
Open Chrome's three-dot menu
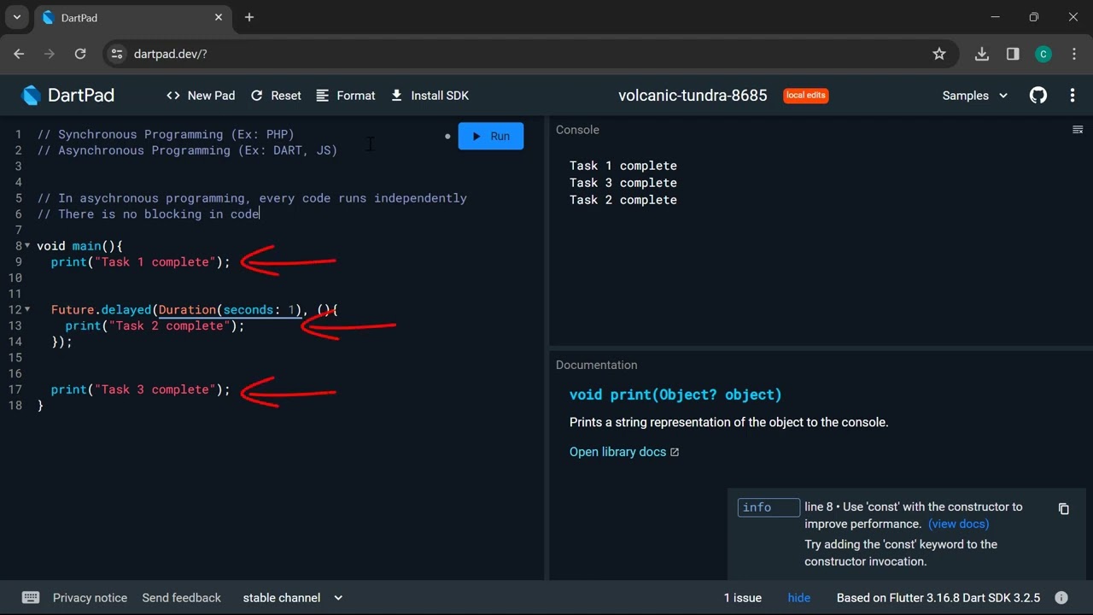(1073, 54)
